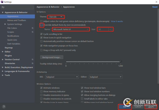Open Quick Lists settings page
This screenshot has height=110, width=159.
coord(12,40)
